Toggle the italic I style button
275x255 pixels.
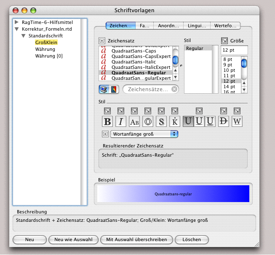click(121, 122)
